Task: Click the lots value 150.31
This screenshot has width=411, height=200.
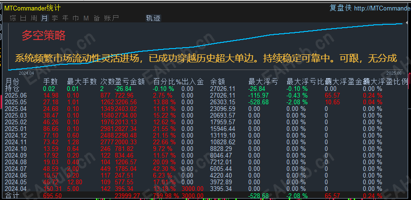Action: 52,189
